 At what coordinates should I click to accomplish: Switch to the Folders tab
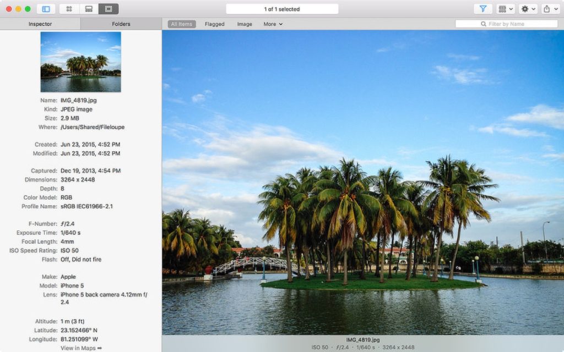[x=121, y=24]
